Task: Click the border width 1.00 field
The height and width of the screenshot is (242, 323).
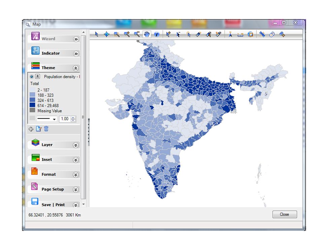Action: tap(65, 119)
